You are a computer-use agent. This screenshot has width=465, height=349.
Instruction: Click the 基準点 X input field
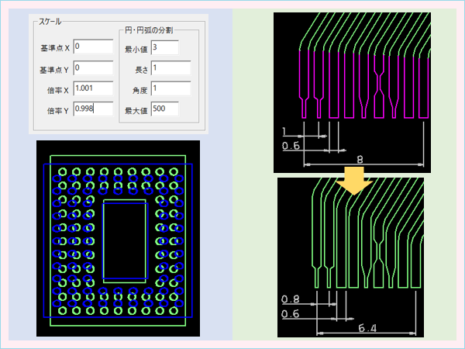(x=93, y=48)
